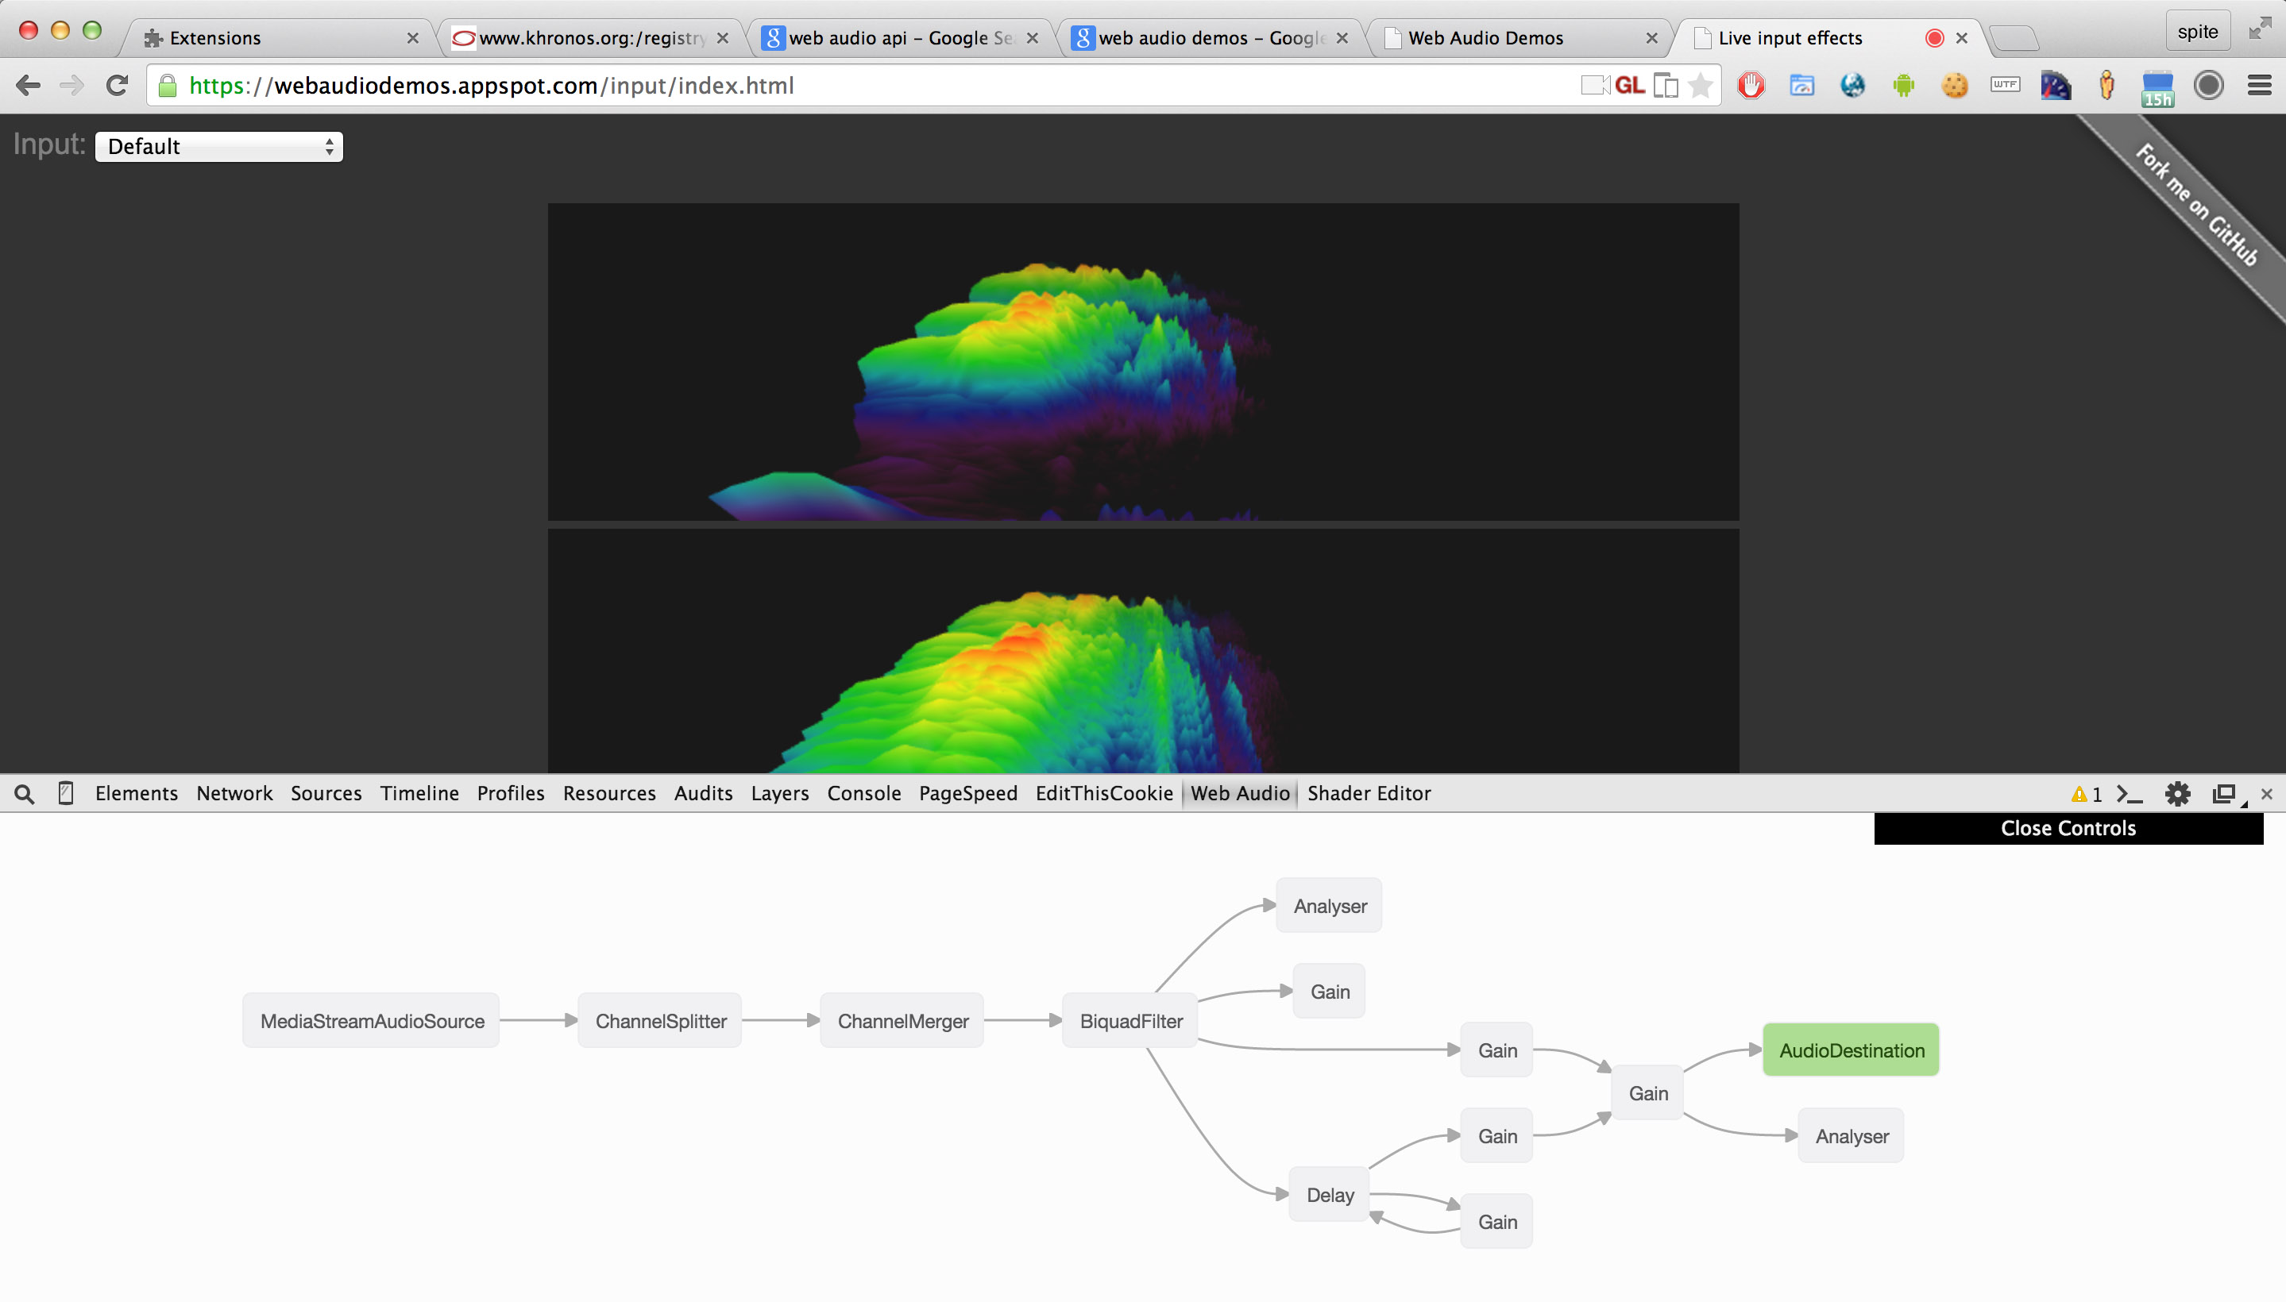The width and height of the screenshot is (2286, 1302).
Task: Open the Chrome hamburger menu
Action: tap(2259, 85)
